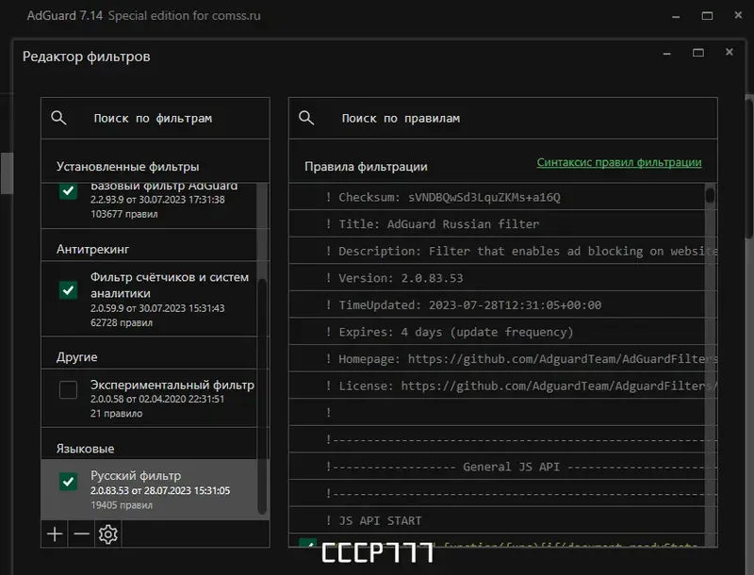
Task: Close the Редактор фильтров window
Action: point(729,52)
